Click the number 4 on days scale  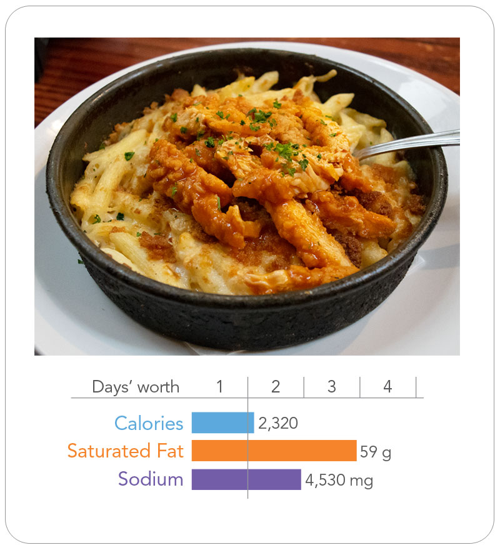(x=387, y=387)
